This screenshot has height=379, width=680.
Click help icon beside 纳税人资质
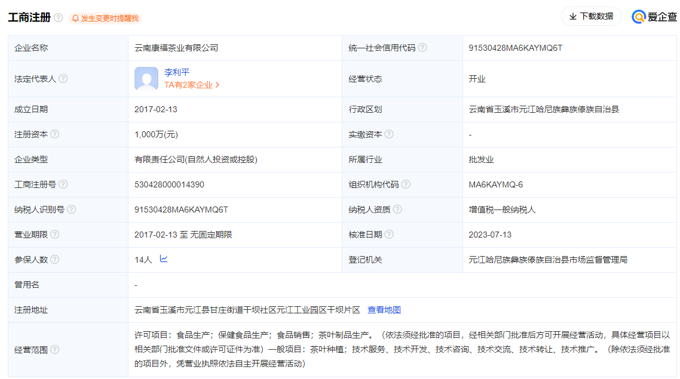(x=397, y=210)
